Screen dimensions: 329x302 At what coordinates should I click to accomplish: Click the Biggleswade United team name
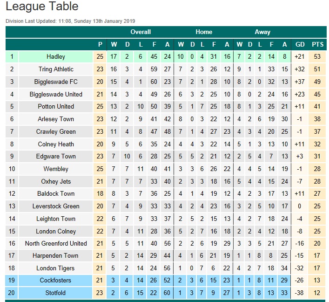[x=56, y=94]
